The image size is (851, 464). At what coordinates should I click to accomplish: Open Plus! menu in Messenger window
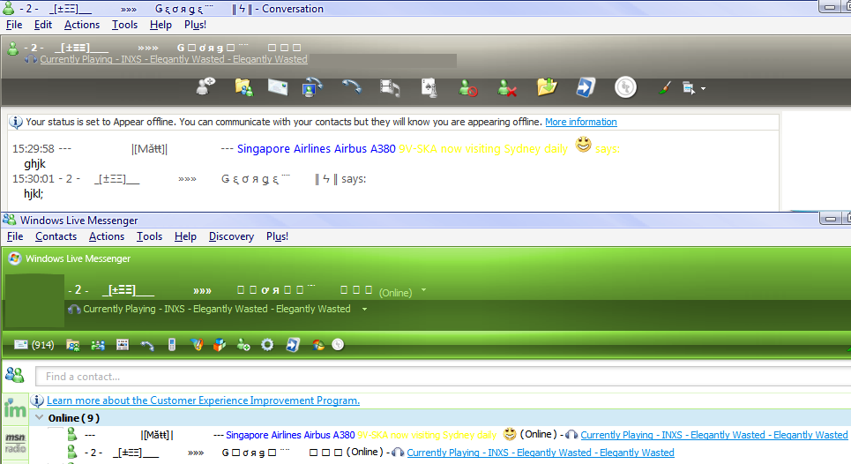[x=277, y=236]
